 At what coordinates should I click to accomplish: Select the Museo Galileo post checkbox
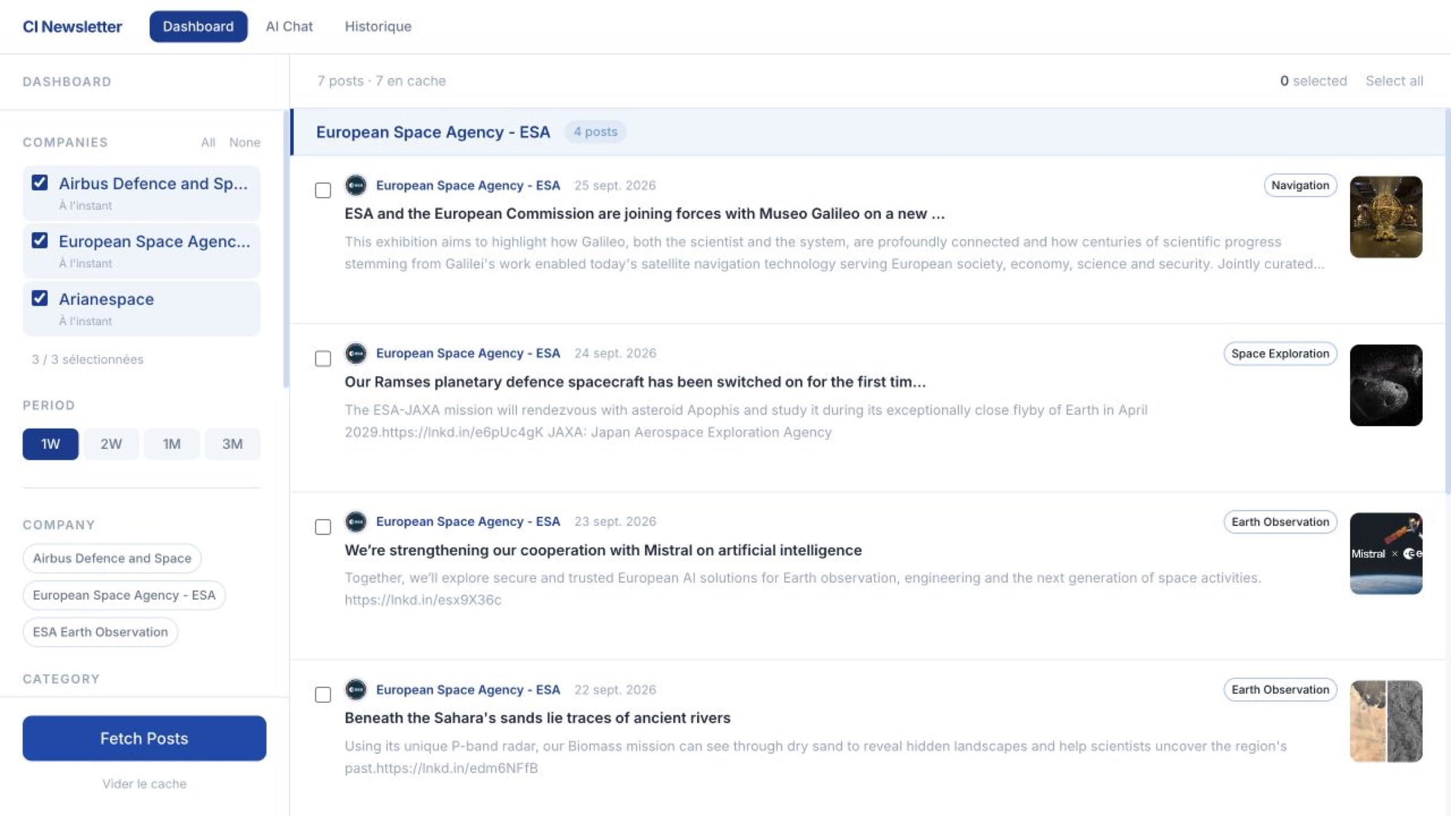pyautogui.click(x=323, y=190)
